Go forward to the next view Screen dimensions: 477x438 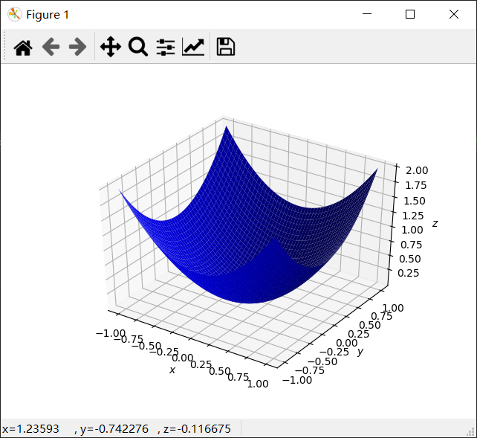(77, 47)
